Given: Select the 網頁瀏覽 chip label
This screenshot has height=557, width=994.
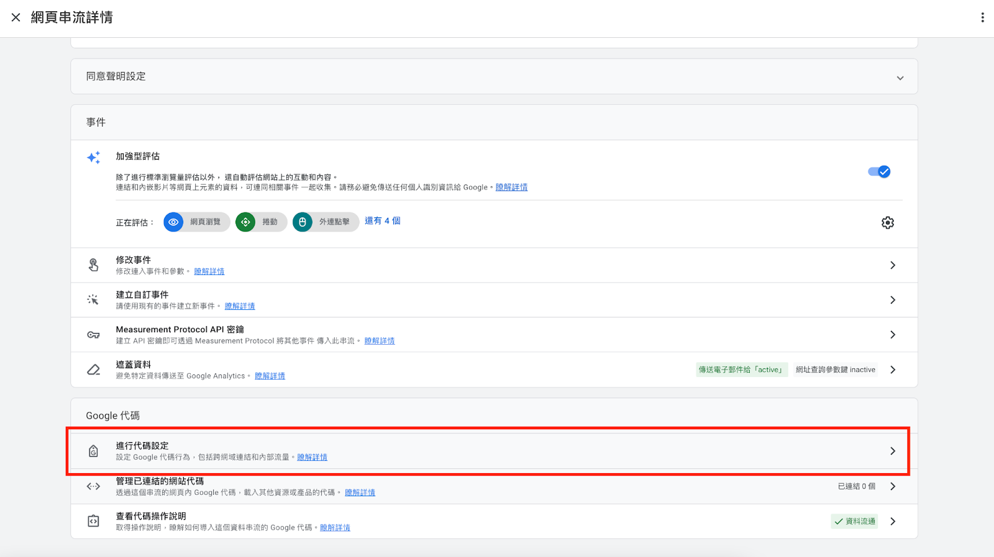Looking at the screenshot, I should pyautogui.click(x=205, y=222).
